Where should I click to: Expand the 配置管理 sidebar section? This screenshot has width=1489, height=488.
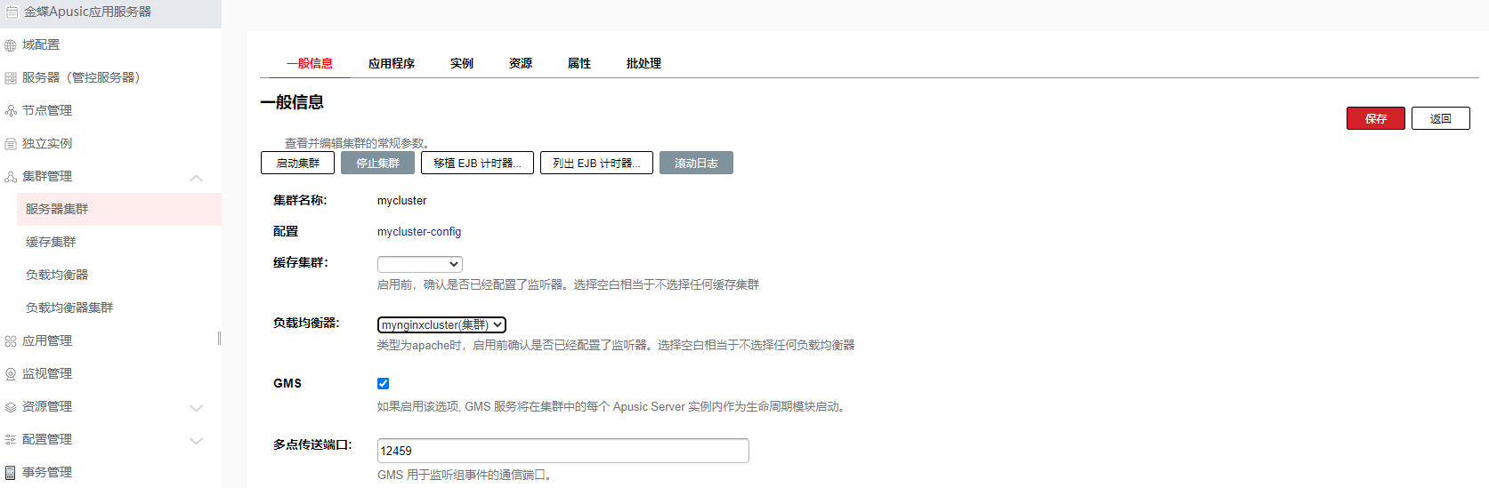tap(196, 440)
